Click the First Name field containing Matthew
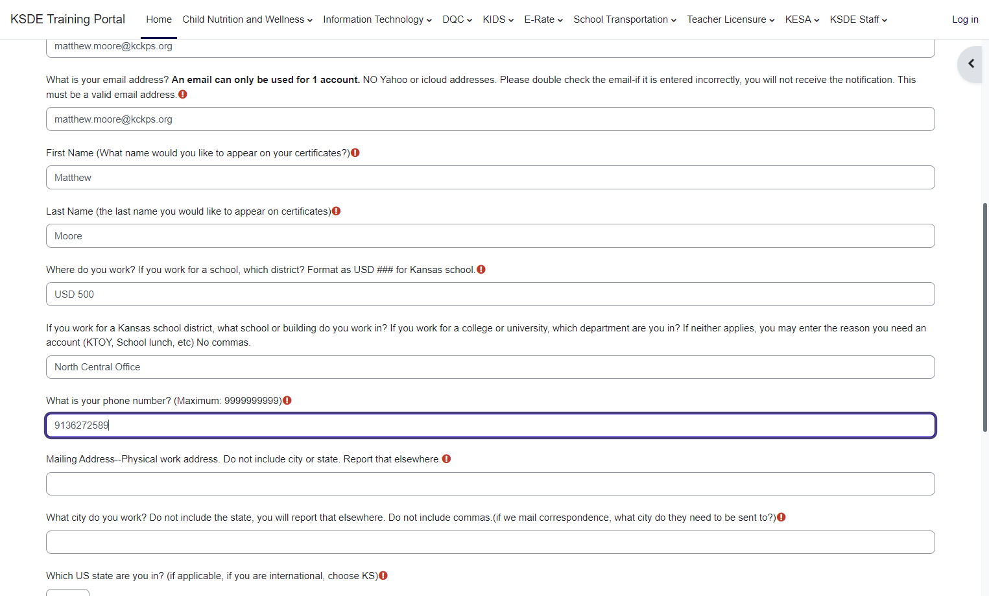This screenshot has height=596, width=989. pyautogui.click(x=490, y=178)
